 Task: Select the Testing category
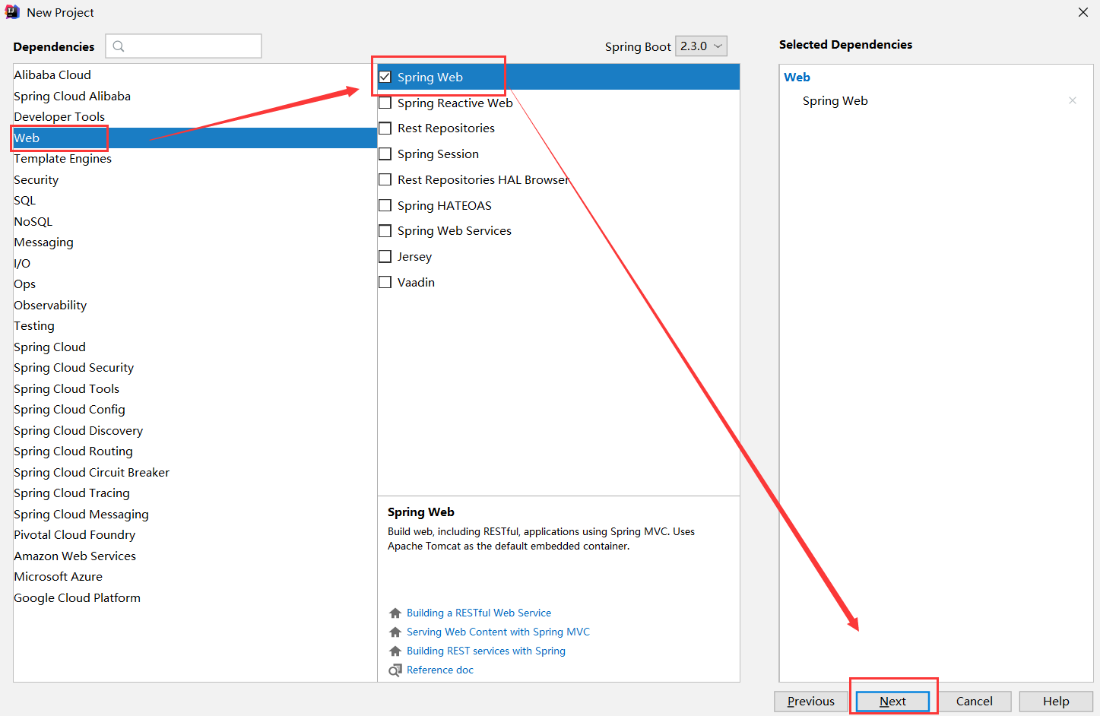point(195,325)
